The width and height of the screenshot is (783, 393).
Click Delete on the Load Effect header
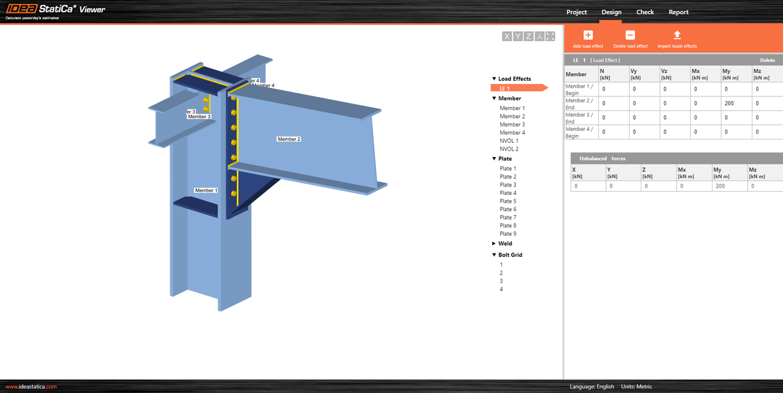(767, 59)
